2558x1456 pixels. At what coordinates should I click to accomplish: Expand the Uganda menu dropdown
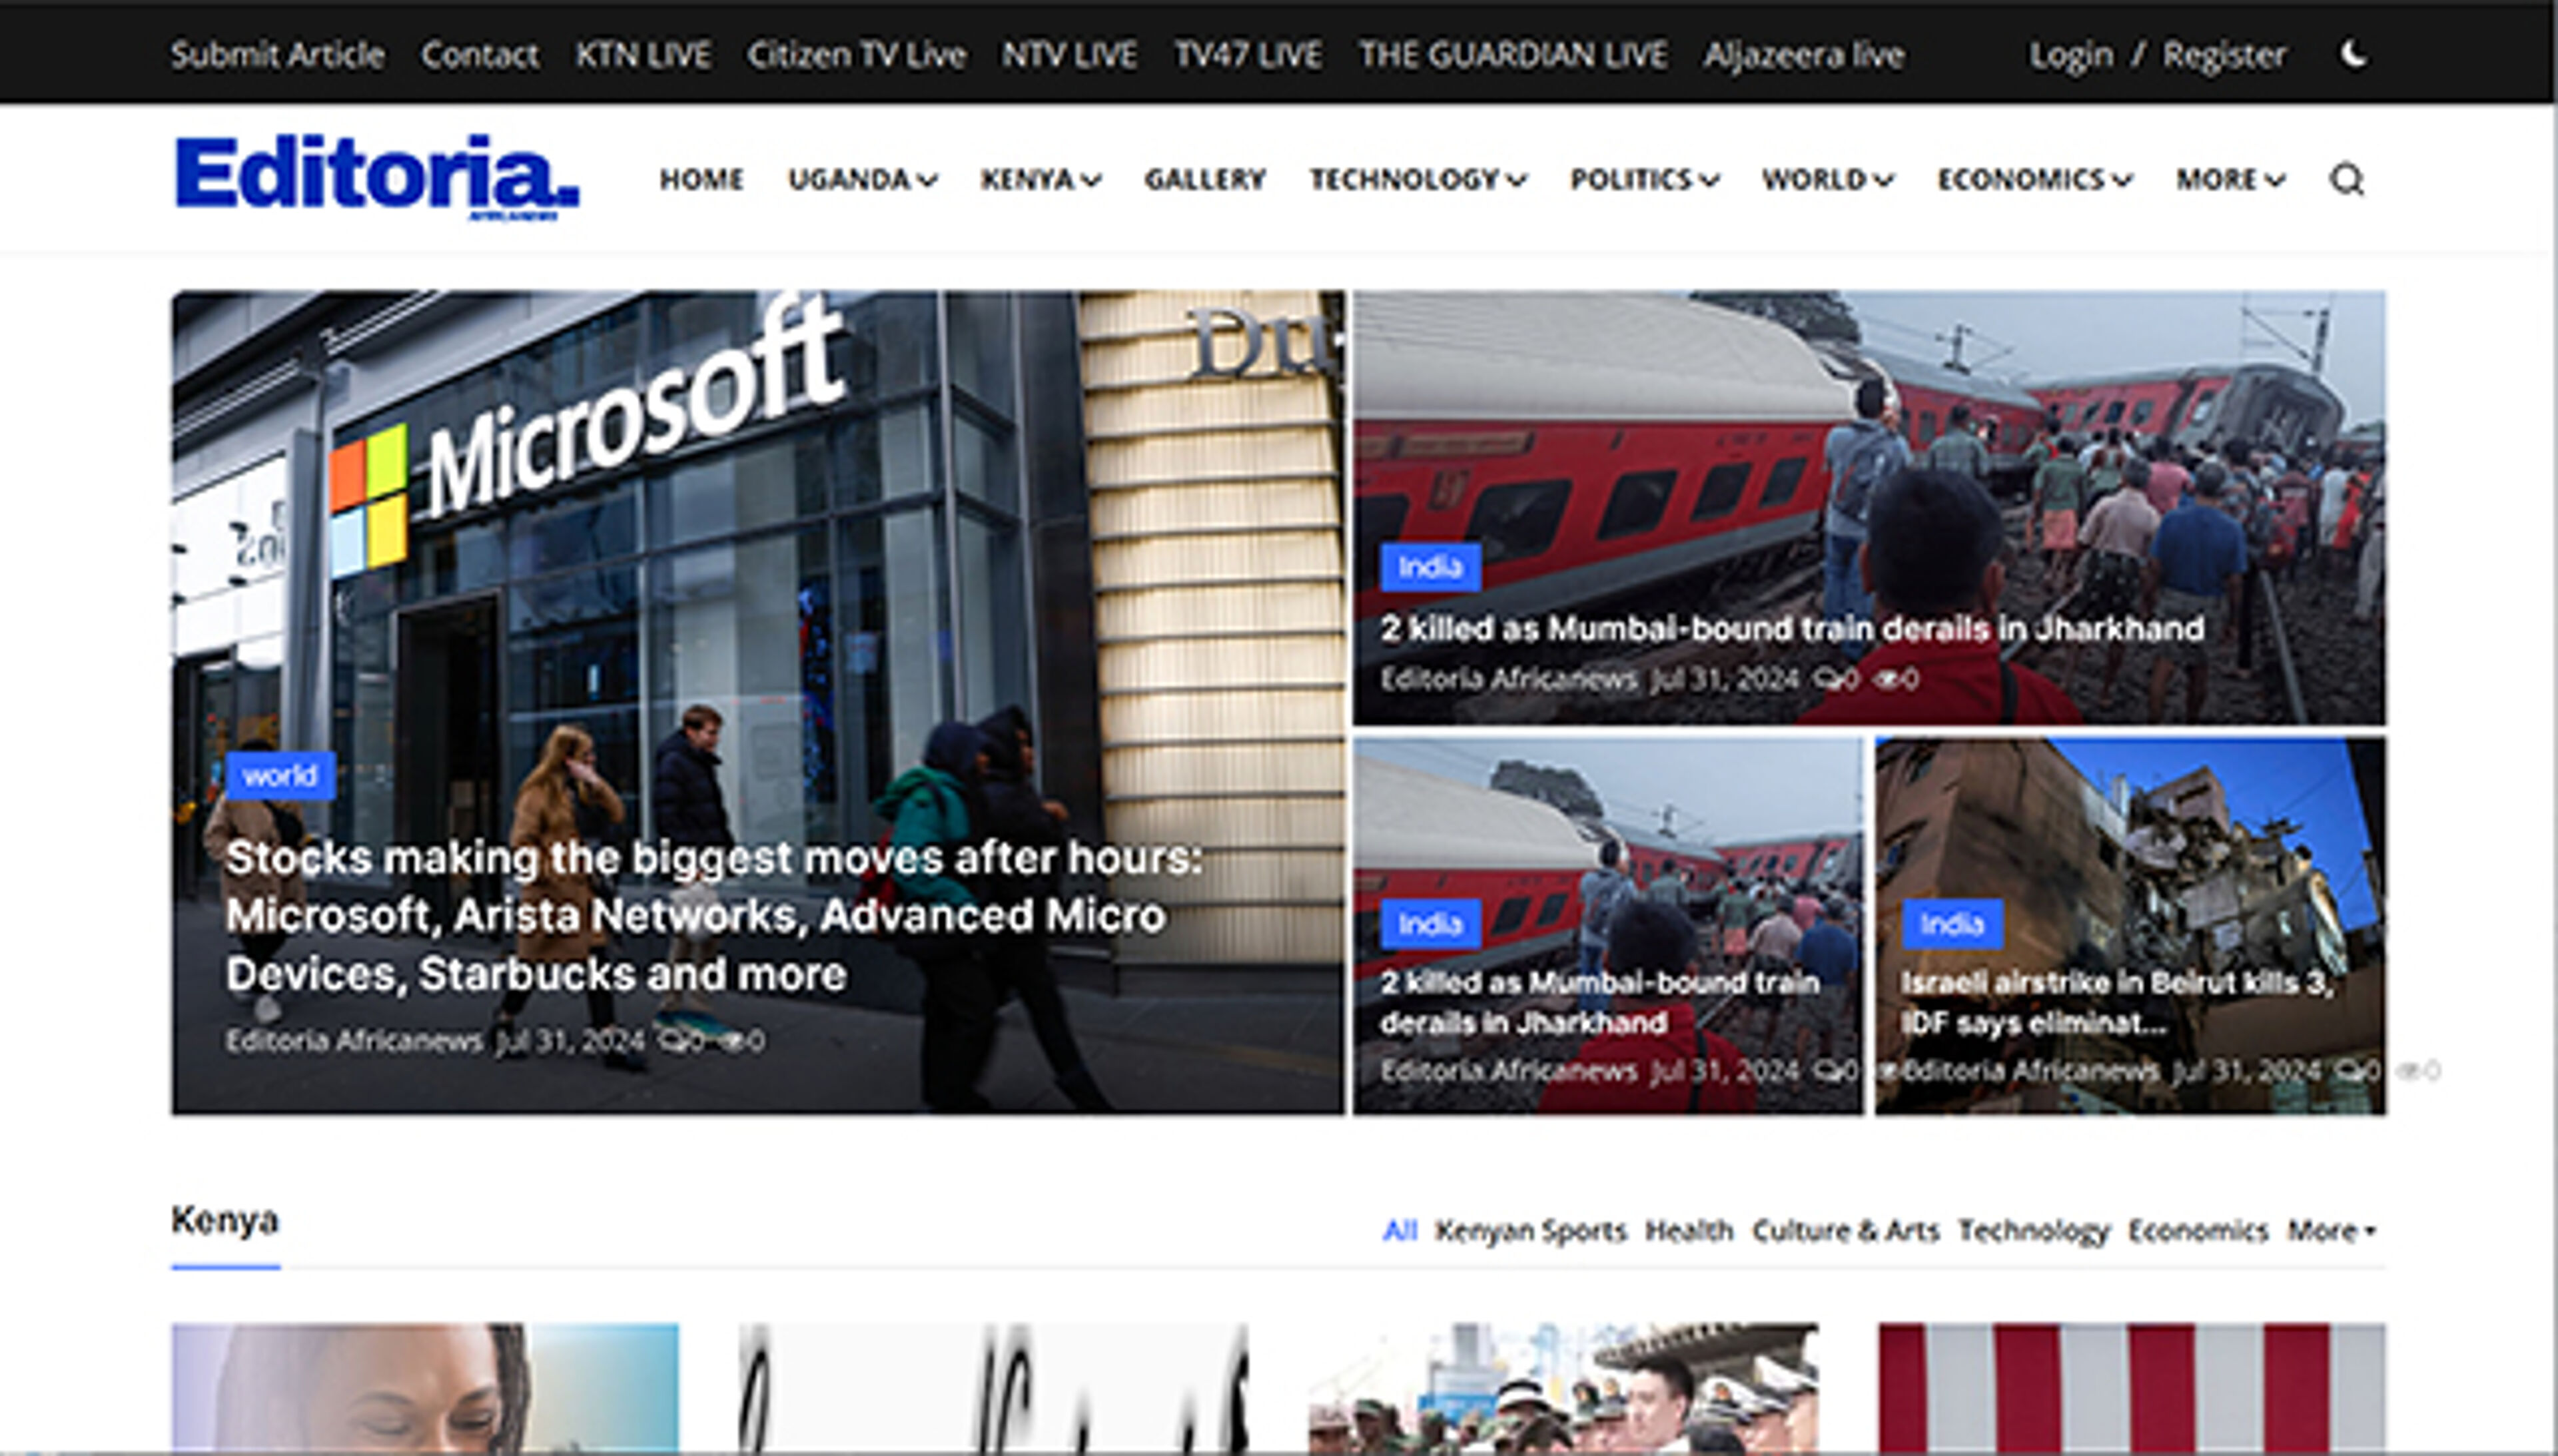coord(862,180)
